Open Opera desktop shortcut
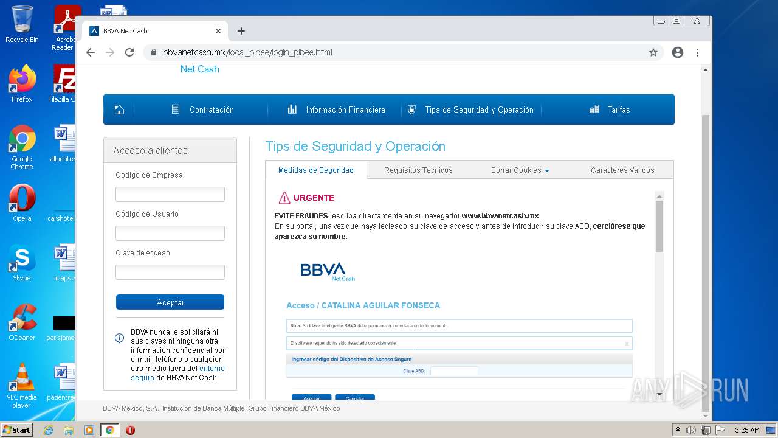 (x=22, y=203)
